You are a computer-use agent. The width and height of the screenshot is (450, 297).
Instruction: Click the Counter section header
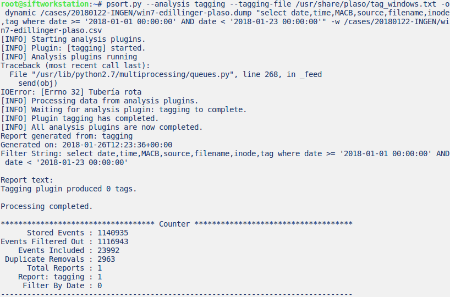(x=174, y=224)
